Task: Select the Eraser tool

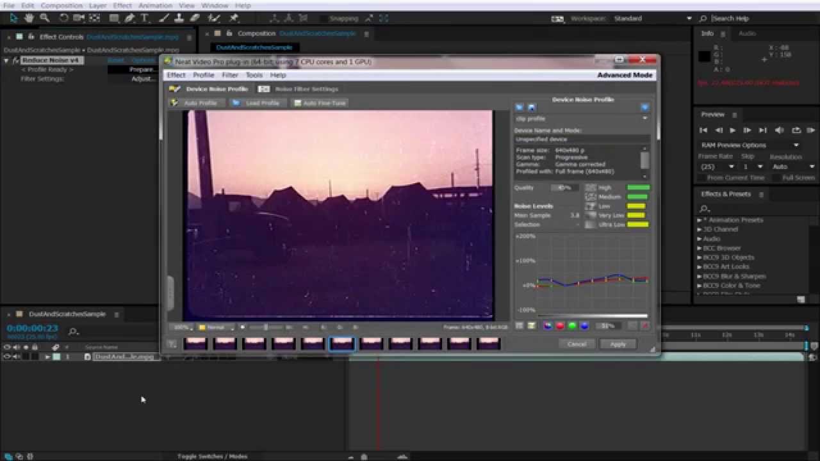Action: click(x=195, y=18)
